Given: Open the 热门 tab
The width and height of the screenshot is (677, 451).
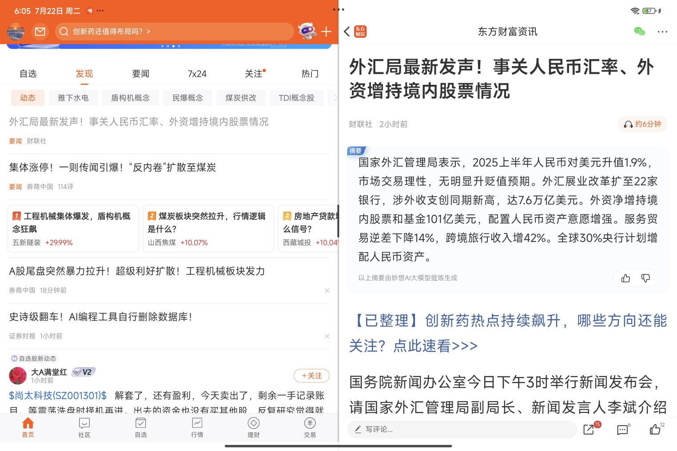Looking at the screenshot, I should [310, 74].
